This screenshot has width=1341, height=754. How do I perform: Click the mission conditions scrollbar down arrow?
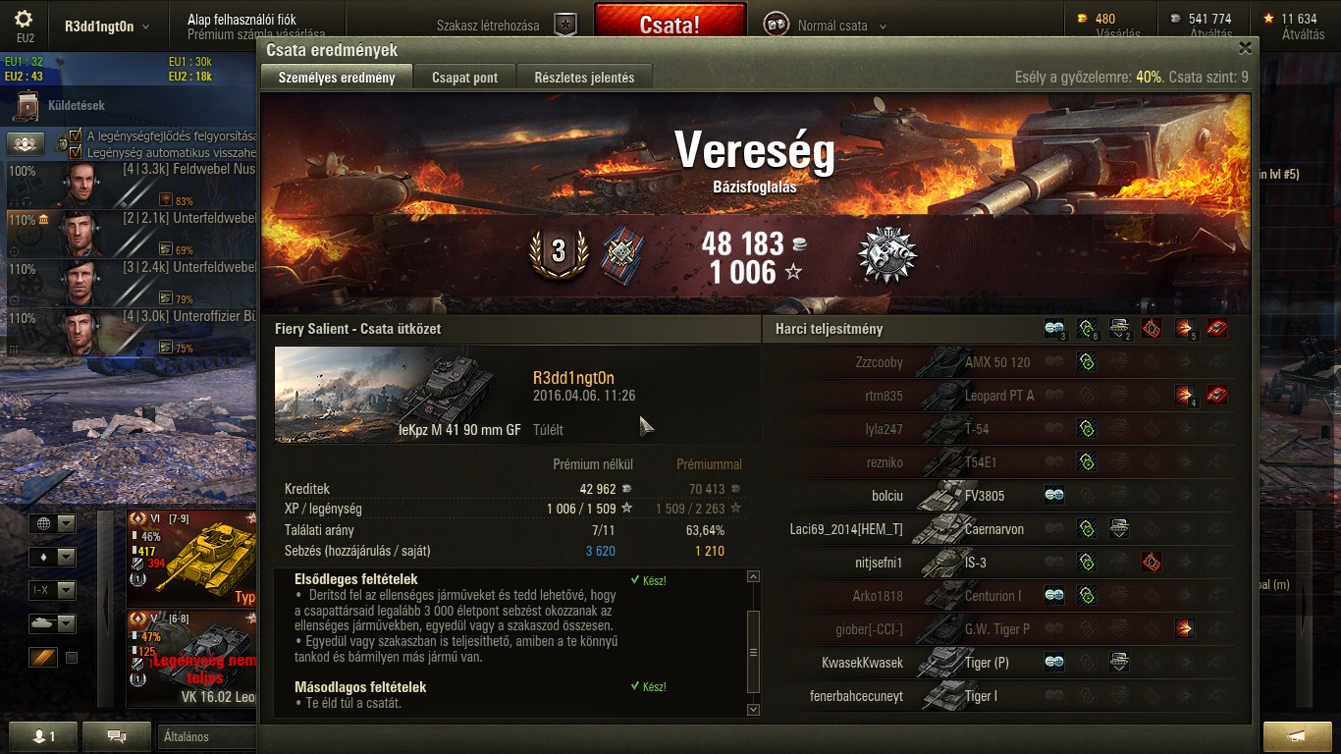click(753, 709)
